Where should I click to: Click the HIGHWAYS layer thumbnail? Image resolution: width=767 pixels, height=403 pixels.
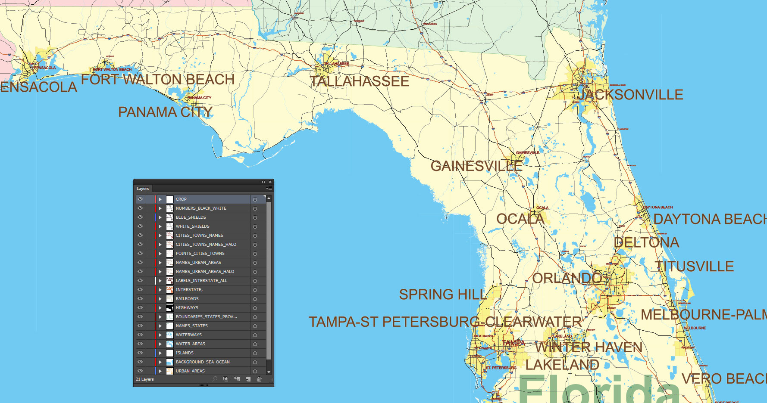(170, 308)
